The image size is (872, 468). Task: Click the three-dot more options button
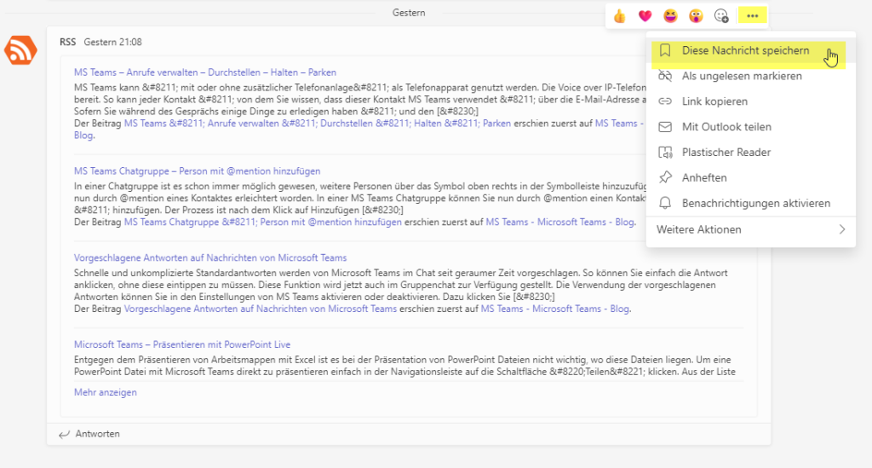(x=753, y=16)
